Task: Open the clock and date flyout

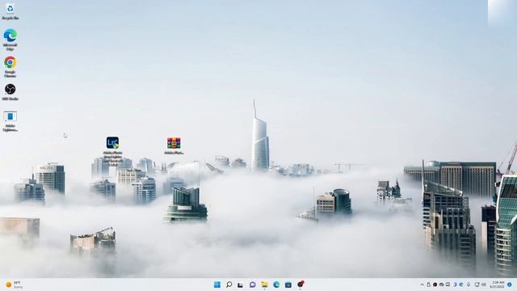Action: point(498,285)
